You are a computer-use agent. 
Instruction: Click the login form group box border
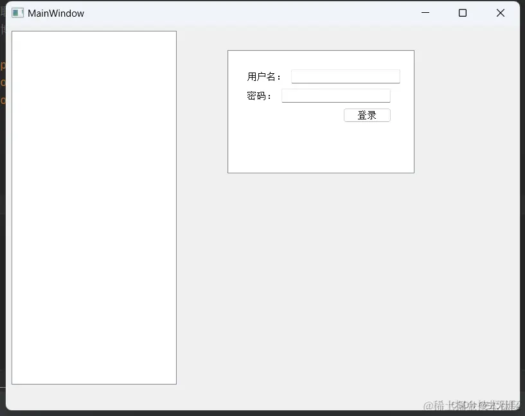click(321, 51)
